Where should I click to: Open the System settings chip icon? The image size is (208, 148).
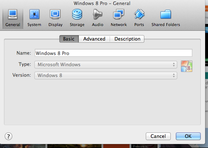34,14
